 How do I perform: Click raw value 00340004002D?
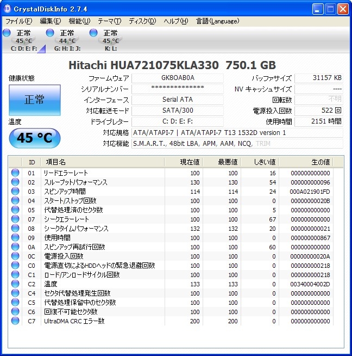click(x=310, y=284)
